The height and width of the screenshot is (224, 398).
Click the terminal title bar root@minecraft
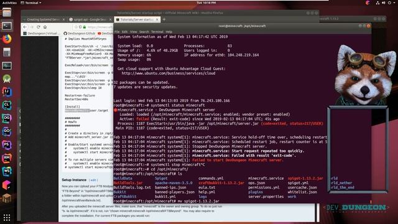tap(242, 26)
